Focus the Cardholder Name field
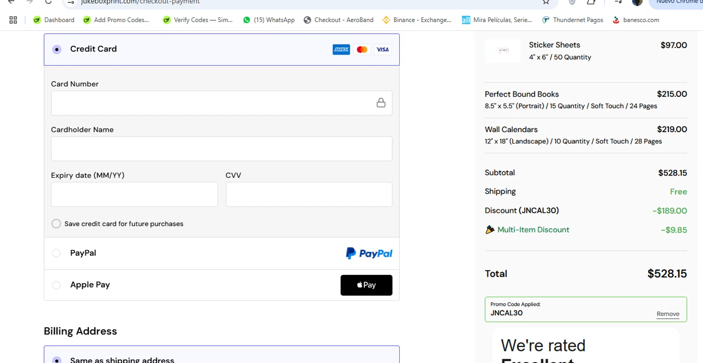Viewport: 703px width, 363px height. [x=221, y=149]
